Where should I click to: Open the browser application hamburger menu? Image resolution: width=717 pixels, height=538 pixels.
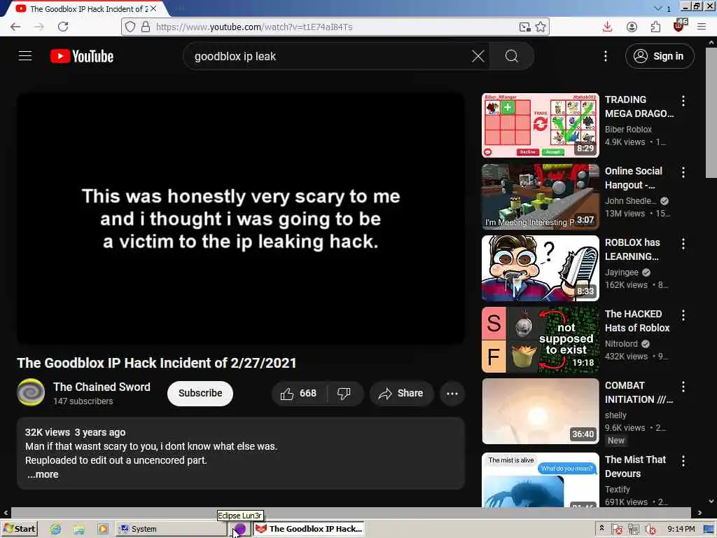click(x=702, y=27)
